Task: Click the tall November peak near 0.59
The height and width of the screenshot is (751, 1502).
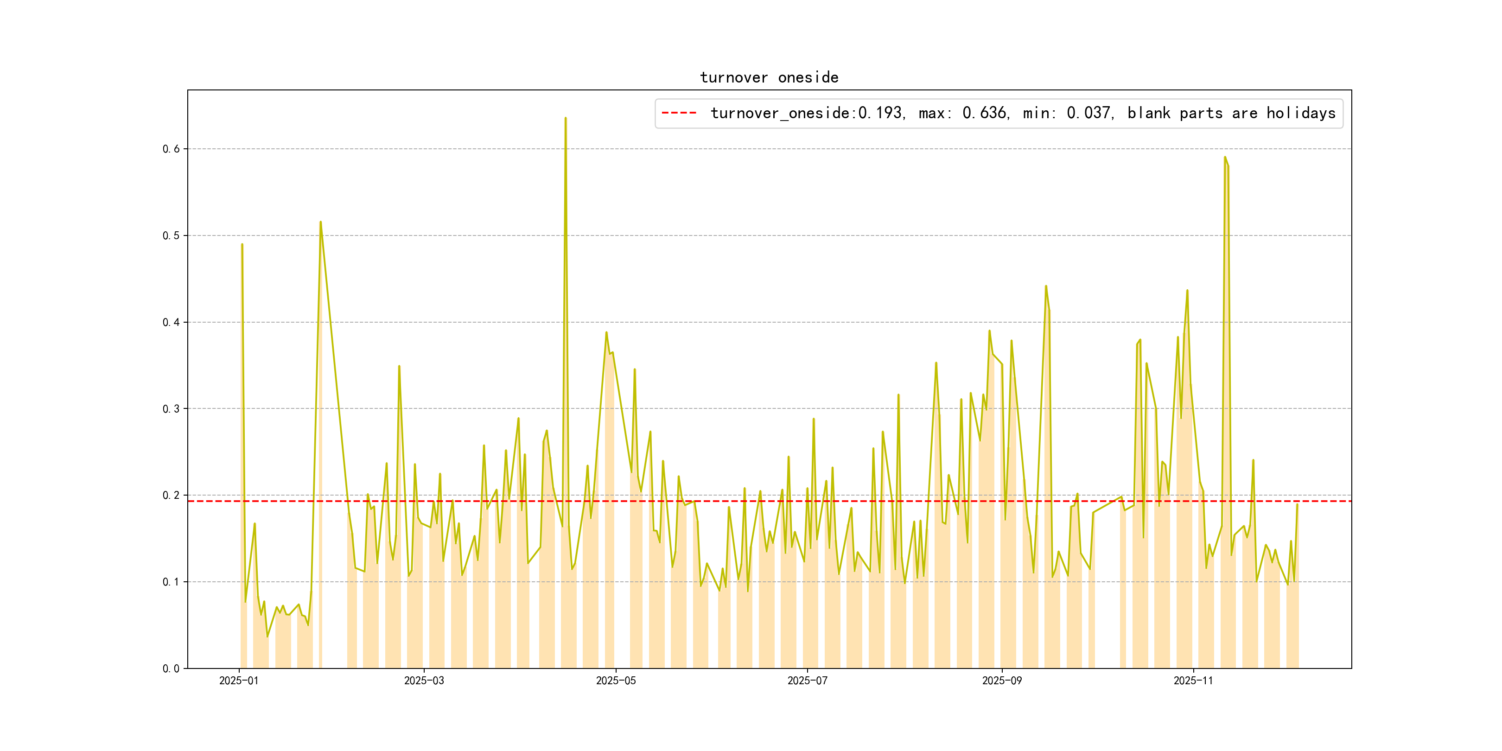Action: click(1225, 158)
